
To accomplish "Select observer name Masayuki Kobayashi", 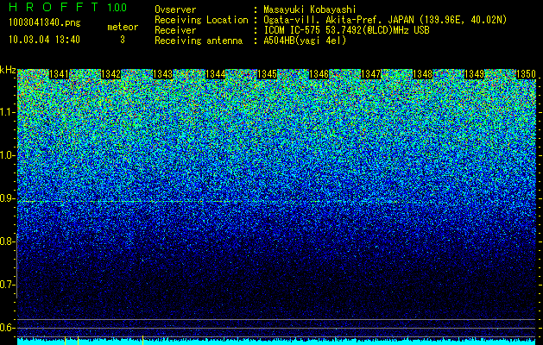I will (x=310, y=9).
